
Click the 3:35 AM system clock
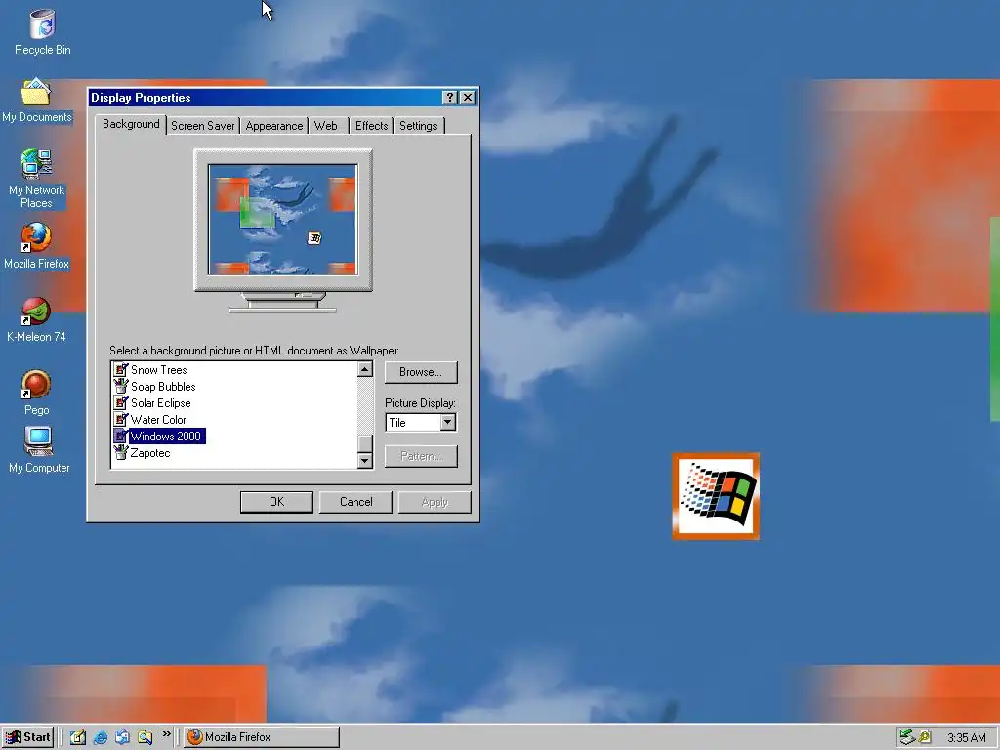966,738
